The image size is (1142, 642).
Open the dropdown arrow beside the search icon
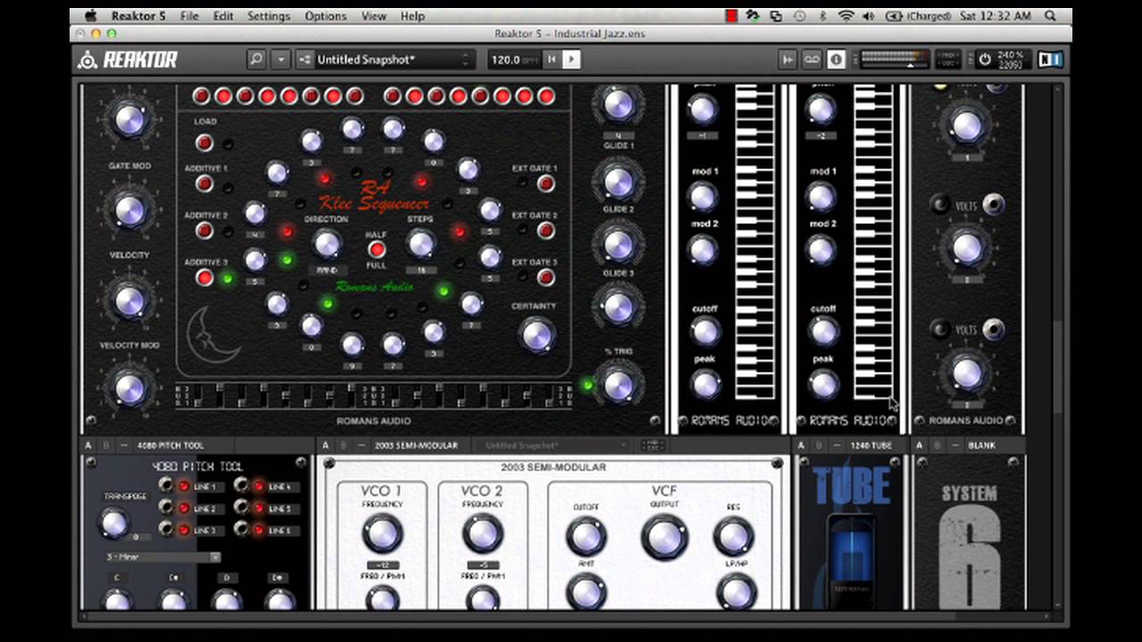(x=281, y=59)
